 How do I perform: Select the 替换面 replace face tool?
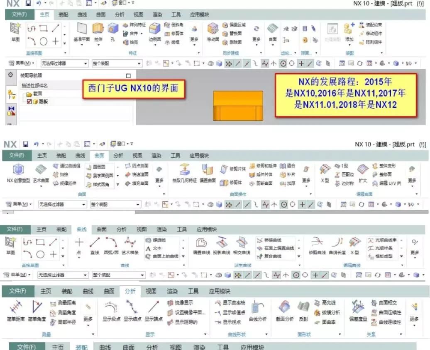[x=232, y=34]
